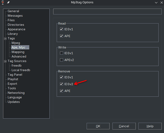Viewport: 164px width, 133px height.
Task: Go to Playlist settings
Action: 13,79
